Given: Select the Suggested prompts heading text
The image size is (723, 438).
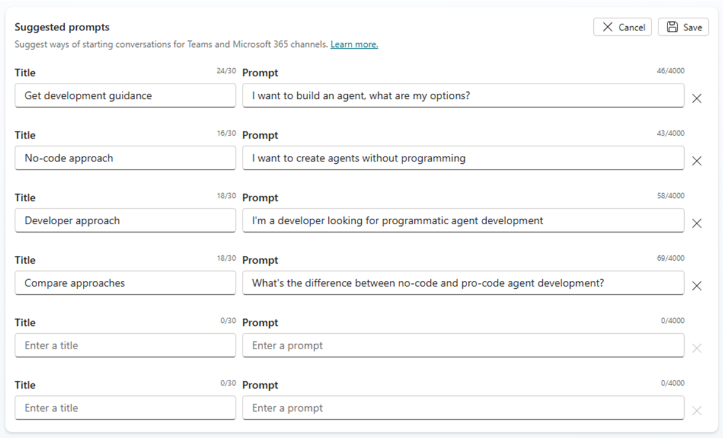Looking at the screenshot, I should [62, 27].
